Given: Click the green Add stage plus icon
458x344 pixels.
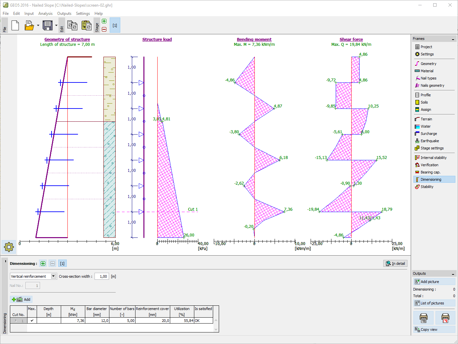Looking at the screenshot, I should pyautogui.click(x=104, y=21).
